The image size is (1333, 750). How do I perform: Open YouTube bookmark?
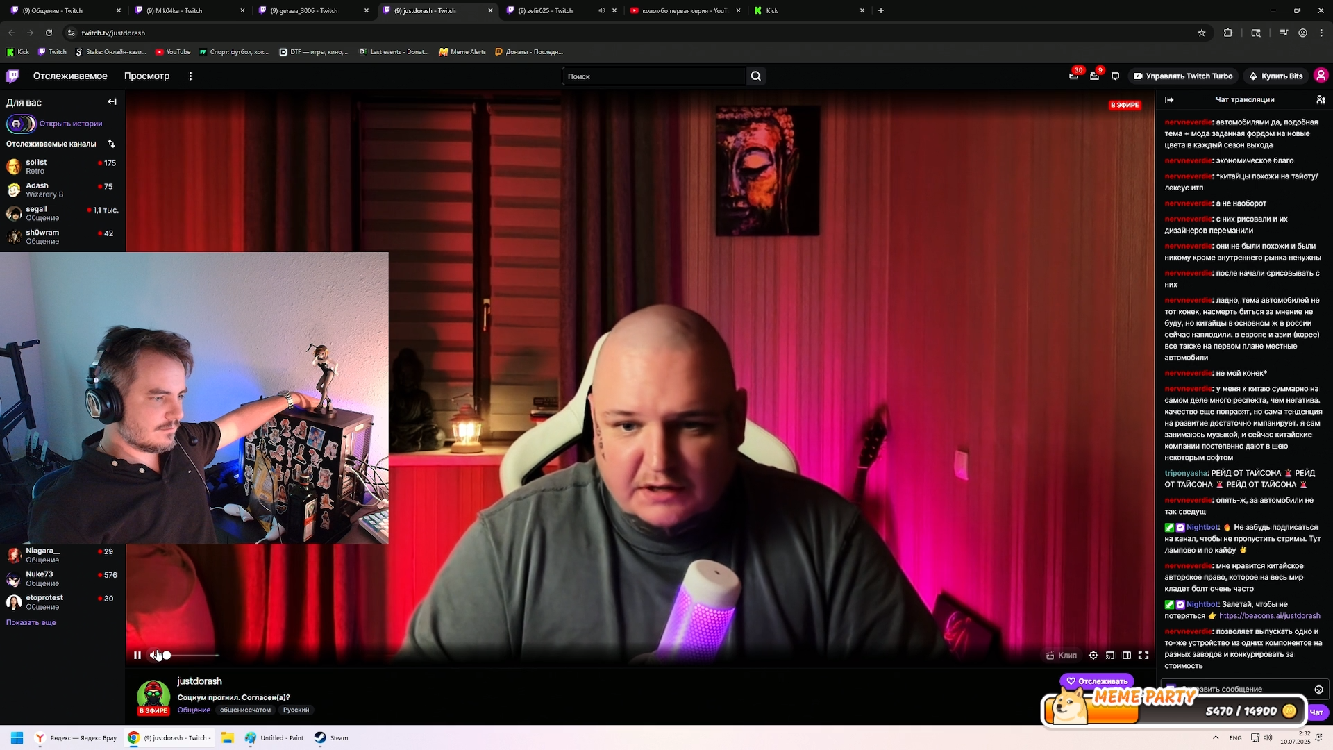tap(173, 52)
